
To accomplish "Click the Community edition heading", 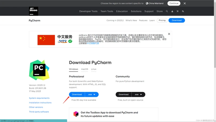I will (123, 76).
